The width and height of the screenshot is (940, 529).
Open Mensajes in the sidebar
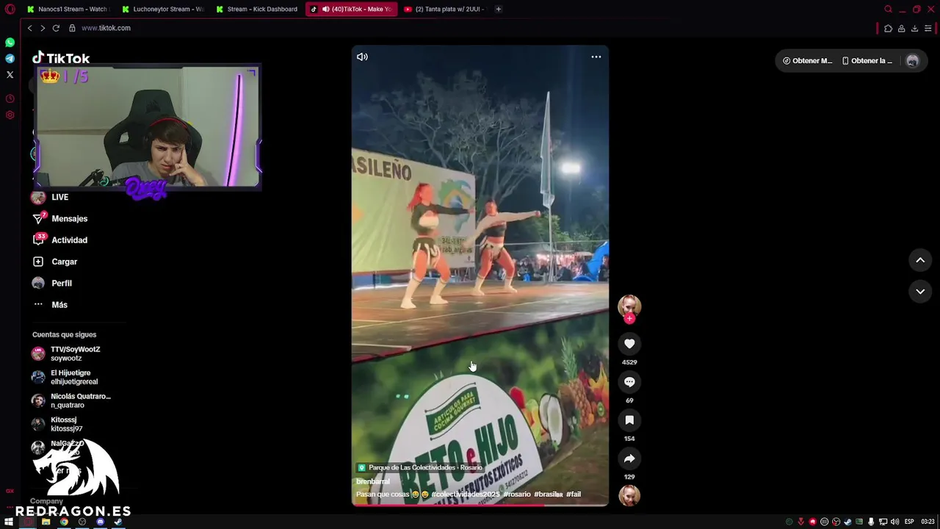point(60,219)
